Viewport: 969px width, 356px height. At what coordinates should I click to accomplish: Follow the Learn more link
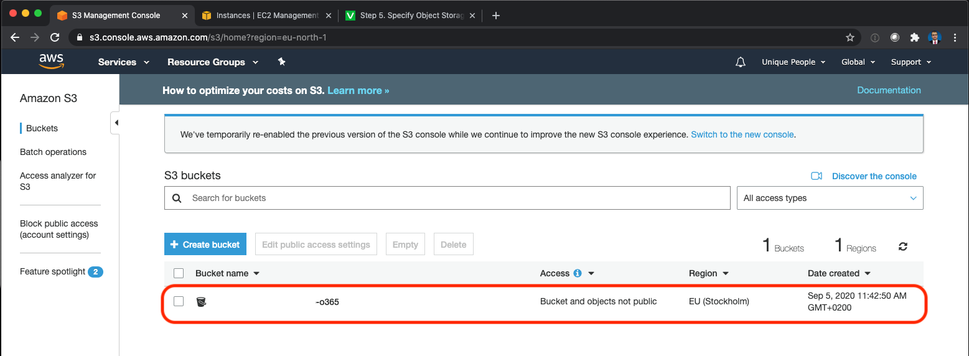[358, 90]
